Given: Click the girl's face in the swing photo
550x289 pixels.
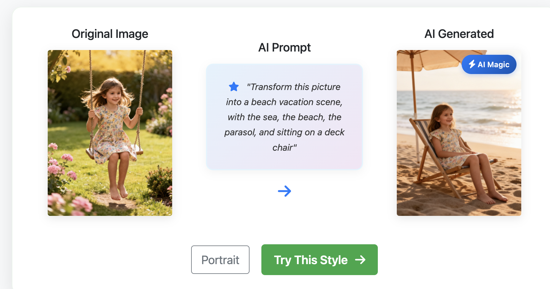Looking at the screenshot, I should point(113,94).
